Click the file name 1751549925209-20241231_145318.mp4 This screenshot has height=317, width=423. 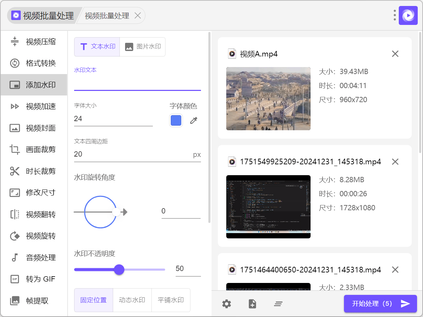point(311,162)
